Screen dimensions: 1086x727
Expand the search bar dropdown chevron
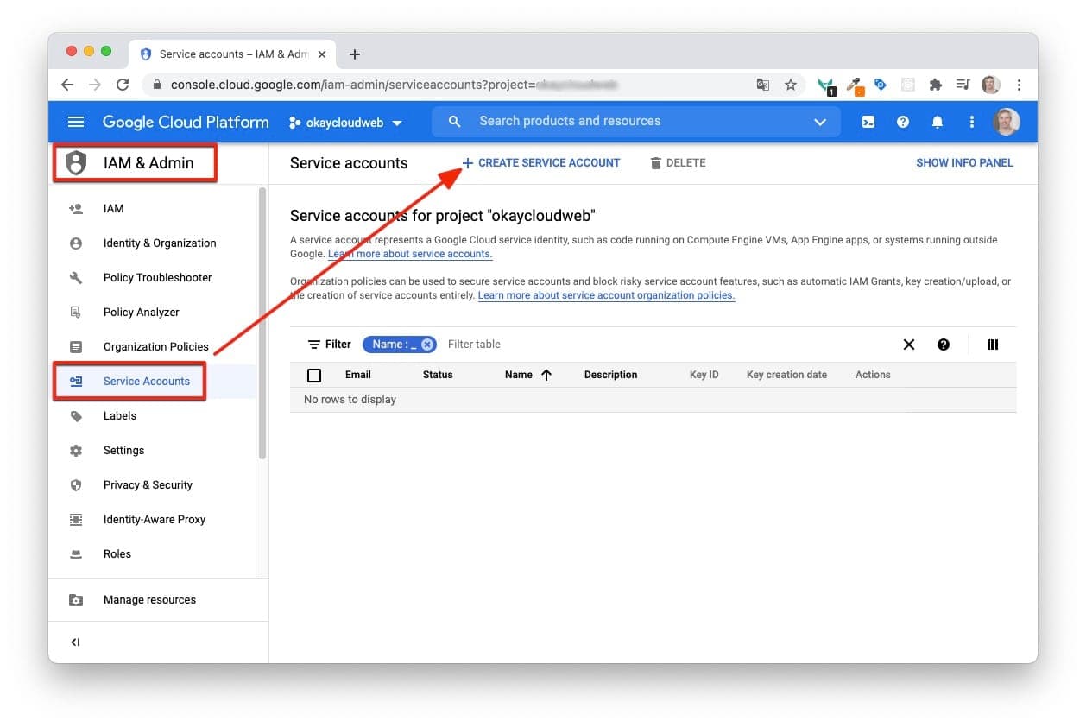click(x=820, y=122)
